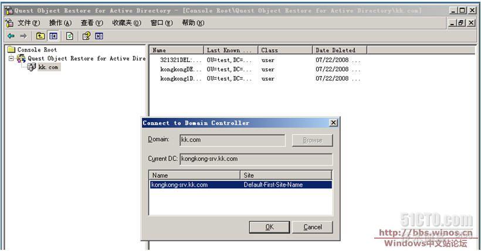Viewport: 481px width, 251px height.
Task: Sort by the Name column in results
Action: (177, 50)
